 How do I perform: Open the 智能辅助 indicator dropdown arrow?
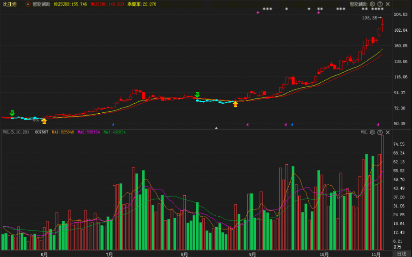point(28,4)
